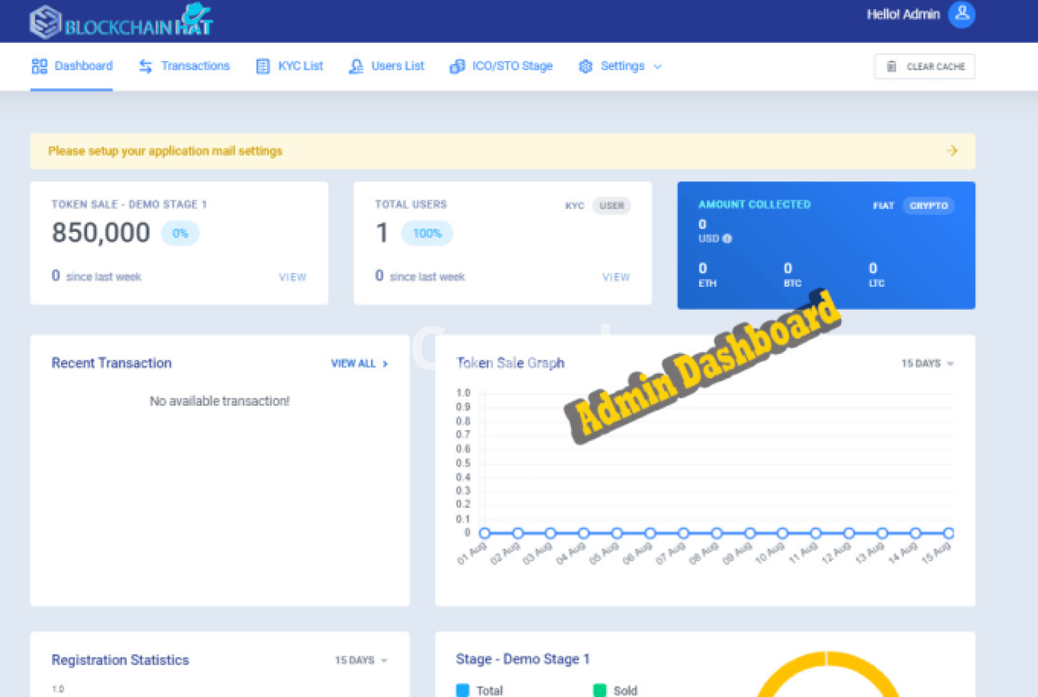
Task: Expand the Settings menu chevron
Action: click(657, 66)
